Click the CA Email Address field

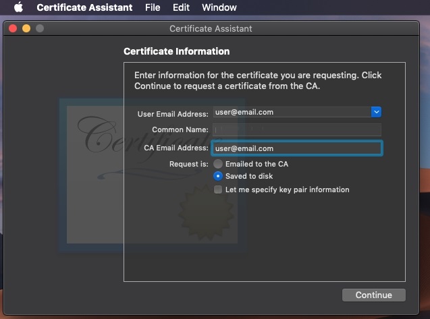297,148
